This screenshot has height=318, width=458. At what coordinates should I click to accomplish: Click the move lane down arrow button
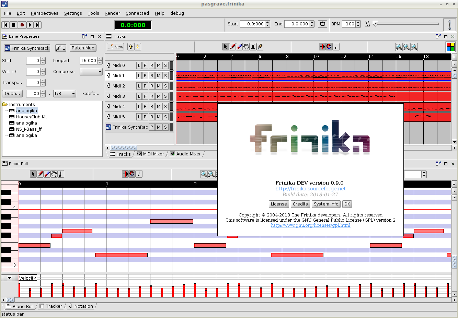(x=138, y=47)
